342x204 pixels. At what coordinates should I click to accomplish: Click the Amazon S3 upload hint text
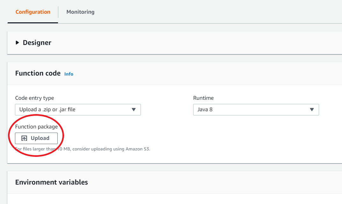pos(83,149)
